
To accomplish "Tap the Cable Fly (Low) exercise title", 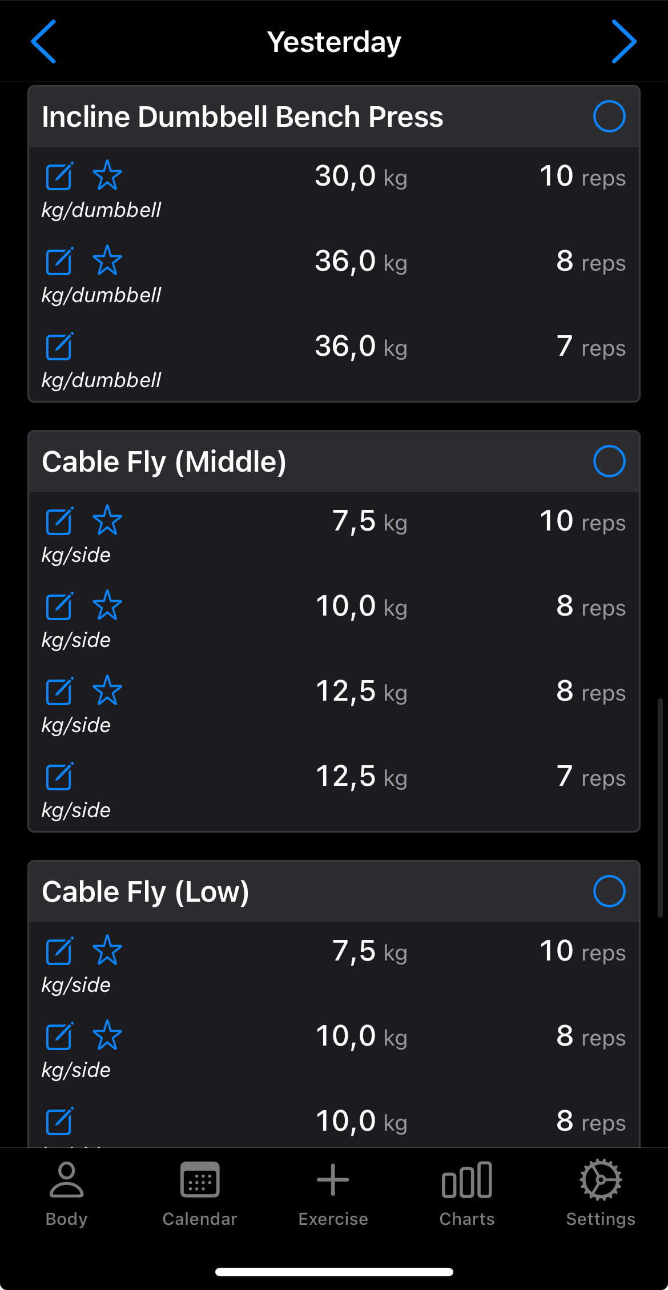I will pos(146,892).
